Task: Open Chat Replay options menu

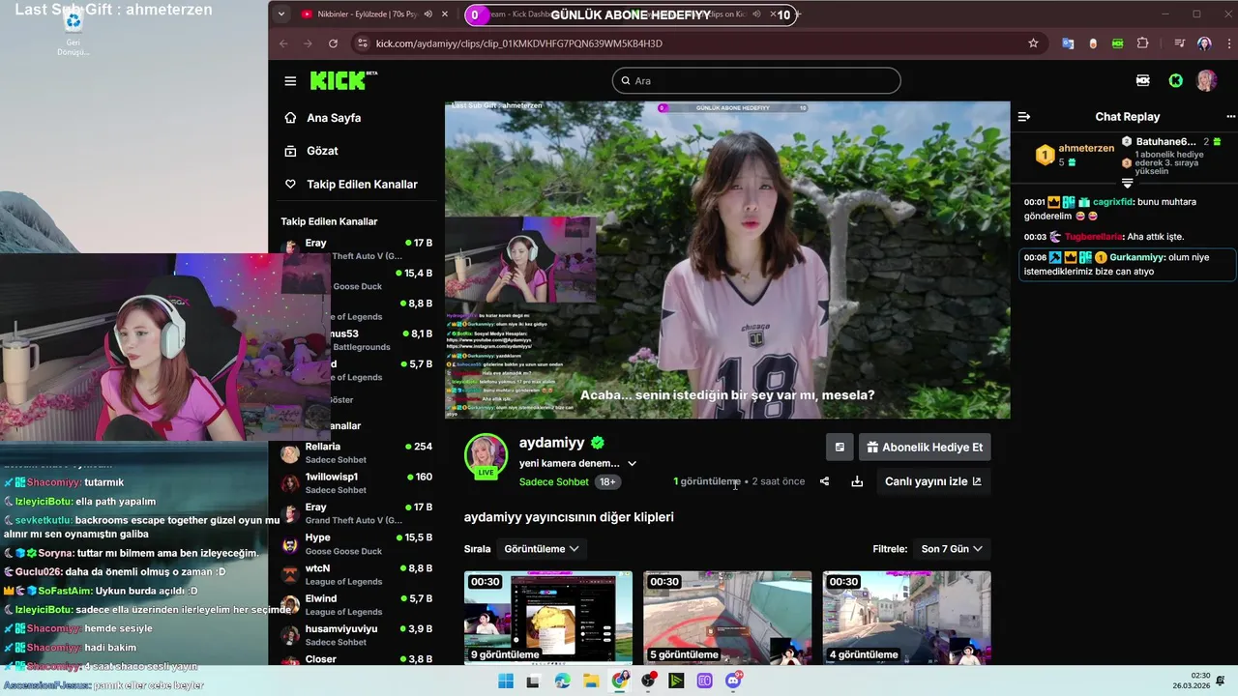Action: [1230, 117]
